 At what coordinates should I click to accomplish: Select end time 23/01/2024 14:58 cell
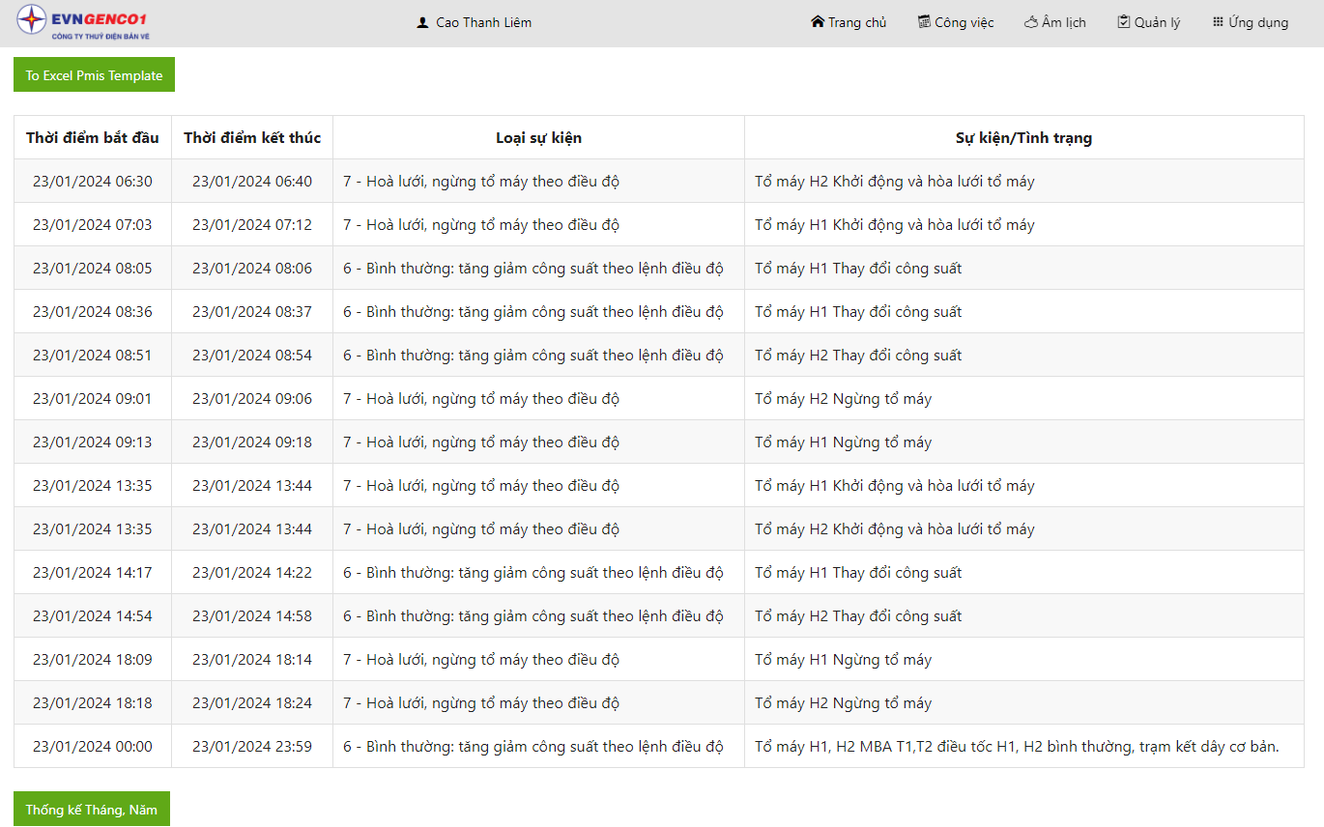[252, 615]
